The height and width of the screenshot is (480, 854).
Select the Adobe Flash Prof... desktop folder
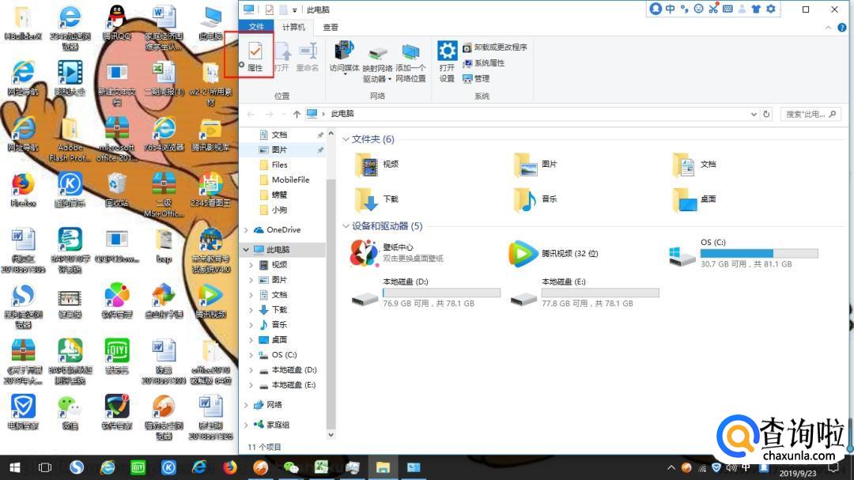(x=70, y=139)
